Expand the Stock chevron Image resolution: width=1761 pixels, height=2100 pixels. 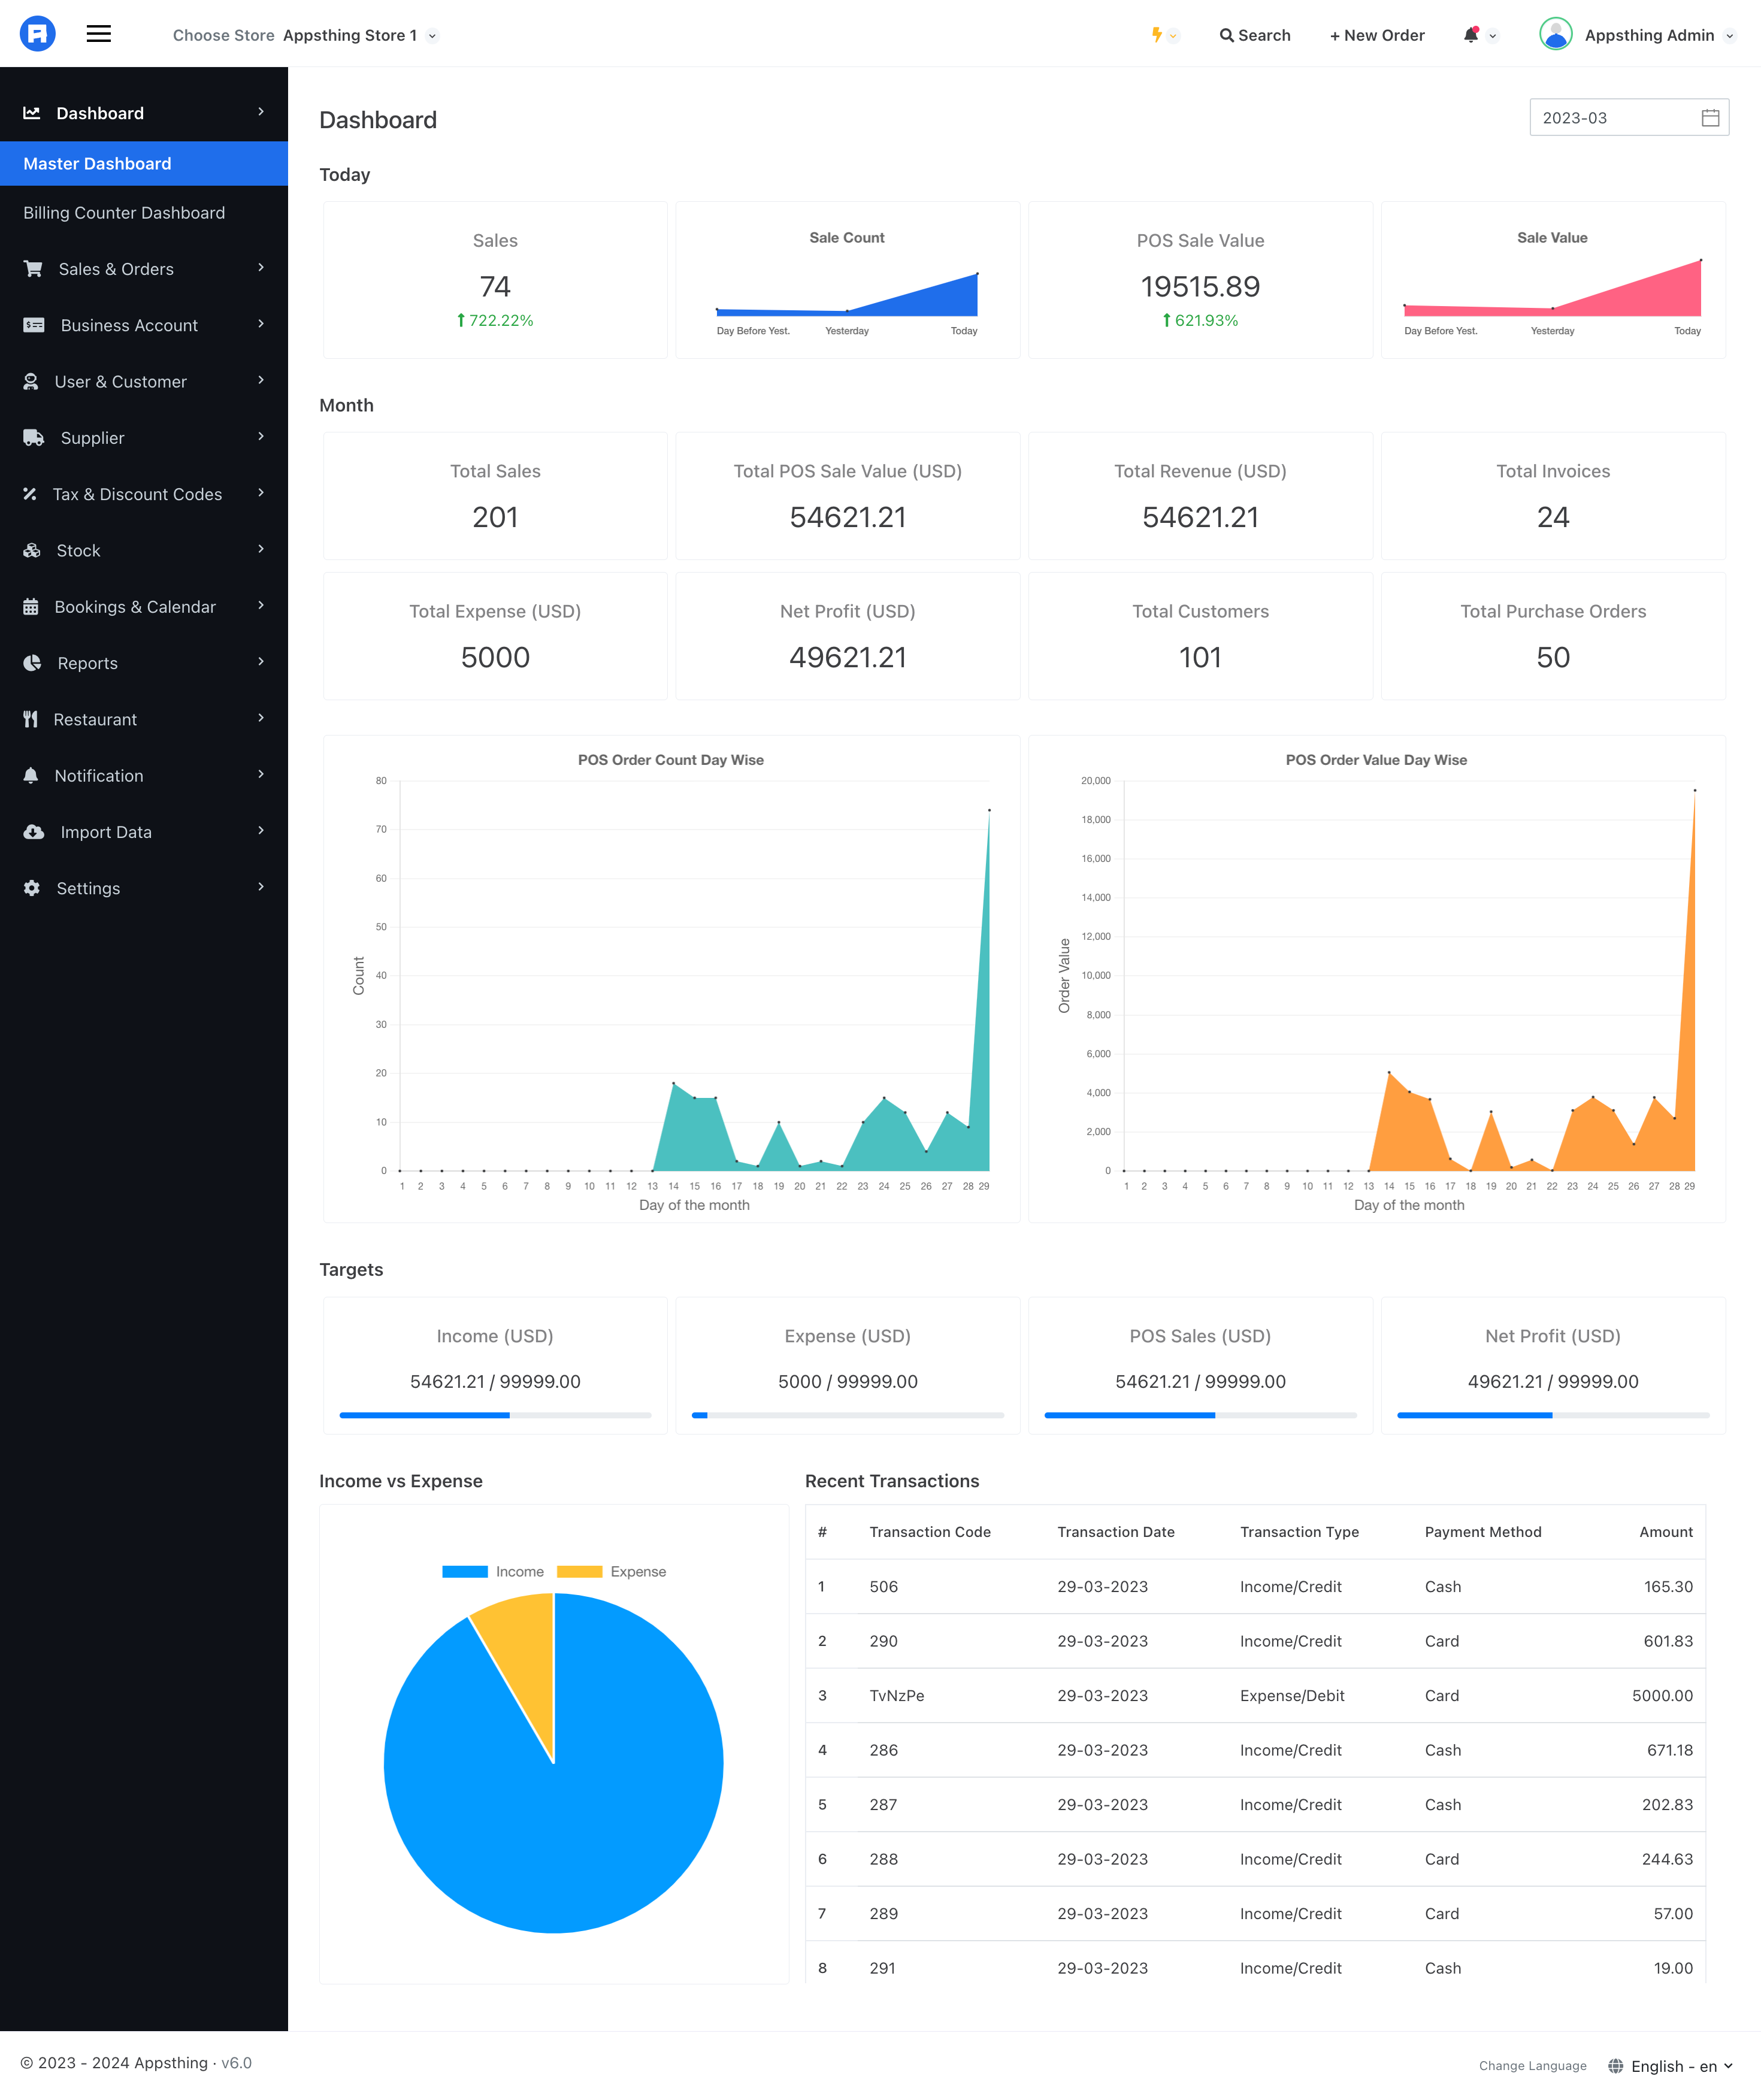point(261,549)
